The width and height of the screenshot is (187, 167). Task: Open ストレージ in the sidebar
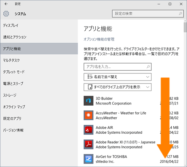click(39, 95)
